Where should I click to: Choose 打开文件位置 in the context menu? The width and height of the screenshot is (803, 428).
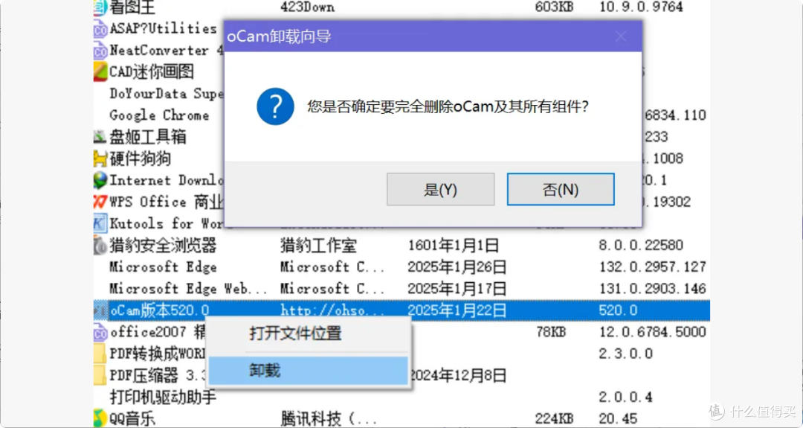[309, 333]
